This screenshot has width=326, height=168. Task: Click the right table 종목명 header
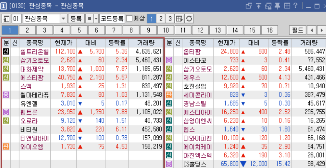point(197,43)
